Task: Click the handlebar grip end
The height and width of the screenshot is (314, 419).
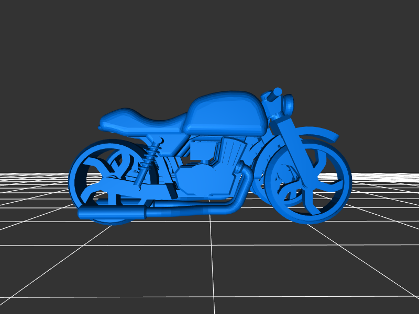Action: click(x=278, y=91)
